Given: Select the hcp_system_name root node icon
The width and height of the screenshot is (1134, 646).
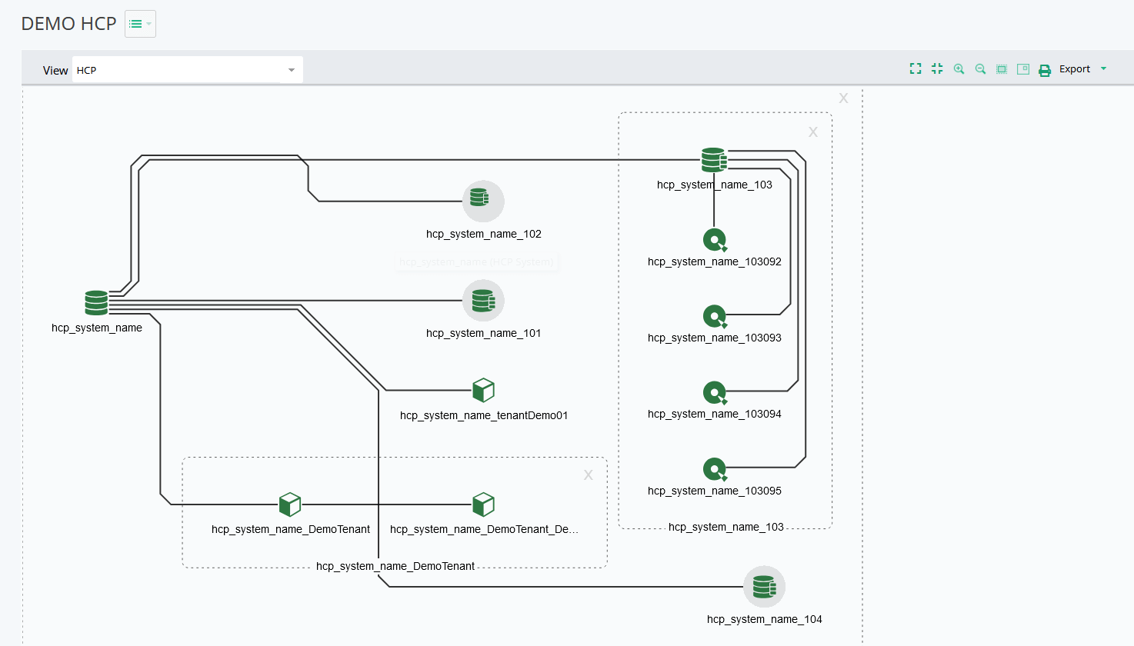Looking at the screenshot, I should [96, 303].
